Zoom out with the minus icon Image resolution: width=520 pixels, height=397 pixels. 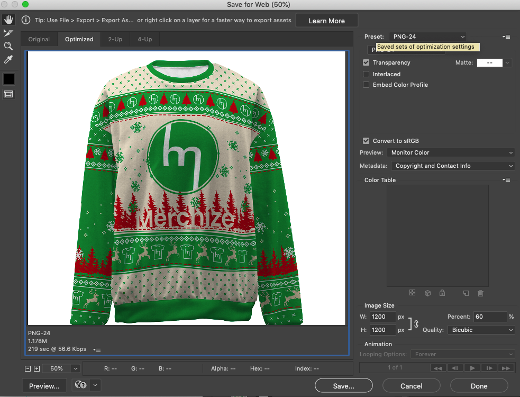click(x=28, y=368)
